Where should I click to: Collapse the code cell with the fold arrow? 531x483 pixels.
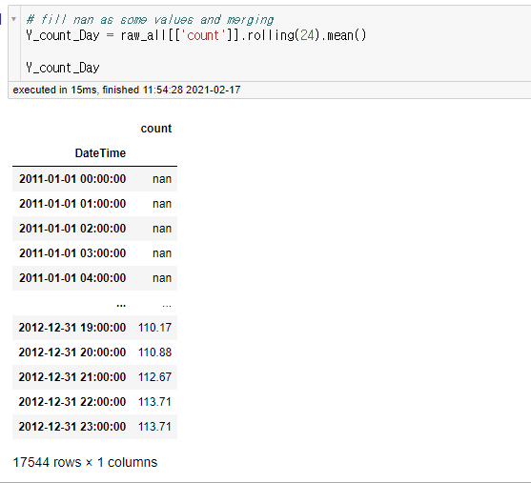[14, 19]
